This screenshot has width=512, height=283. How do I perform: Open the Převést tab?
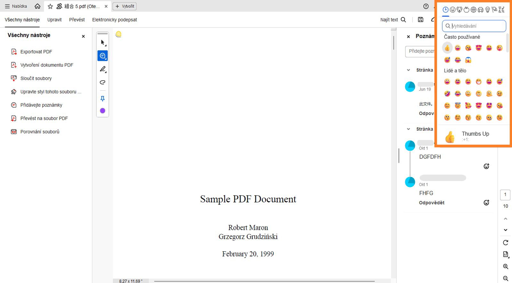click(x=77, y=20)
